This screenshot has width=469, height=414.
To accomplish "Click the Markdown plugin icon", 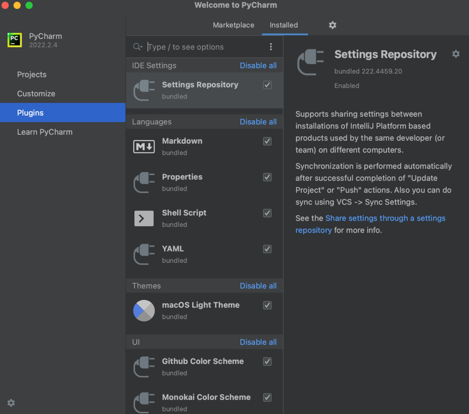I will tap(144, 147).
